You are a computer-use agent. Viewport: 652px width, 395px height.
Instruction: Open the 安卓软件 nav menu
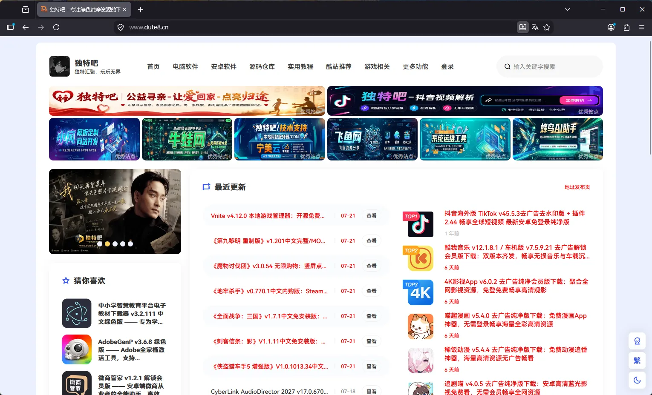click(x=224, y=66)
